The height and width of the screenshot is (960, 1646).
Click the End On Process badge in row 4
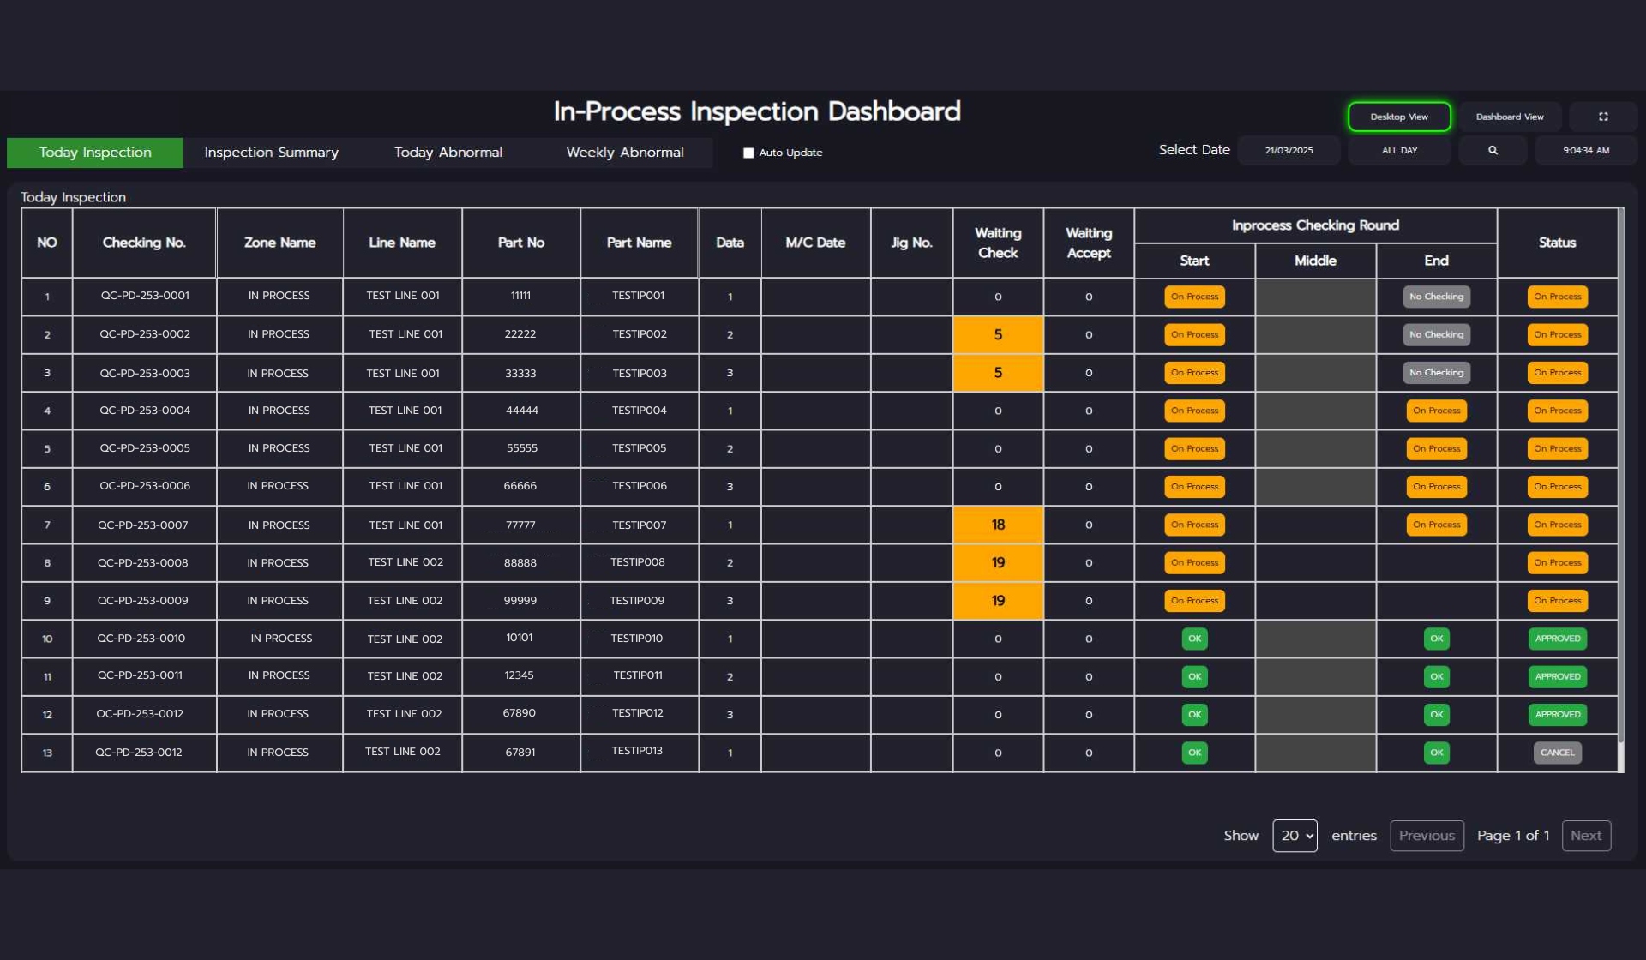pos(1436,411)
